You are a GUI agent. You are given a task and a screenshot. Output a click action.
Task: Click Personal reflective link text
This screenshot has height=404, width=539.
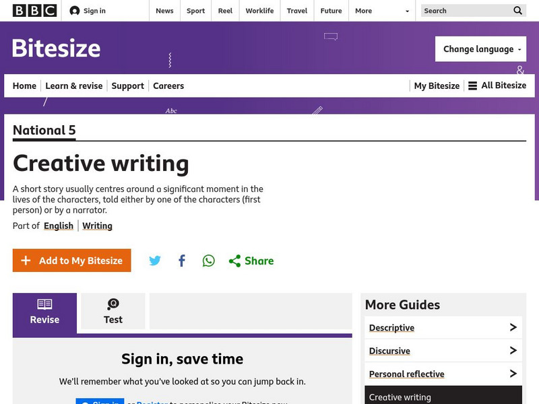(x=407, y=374)
